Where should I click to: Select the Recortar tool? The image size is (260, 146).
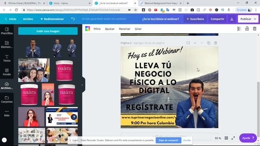tap(125, 29)
